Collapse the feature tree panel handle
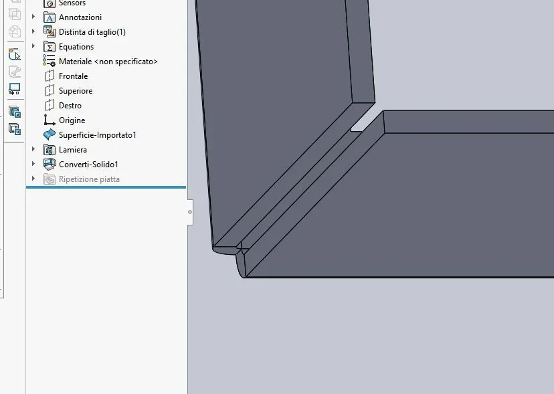The image size is (554, 394). point(190,212)
